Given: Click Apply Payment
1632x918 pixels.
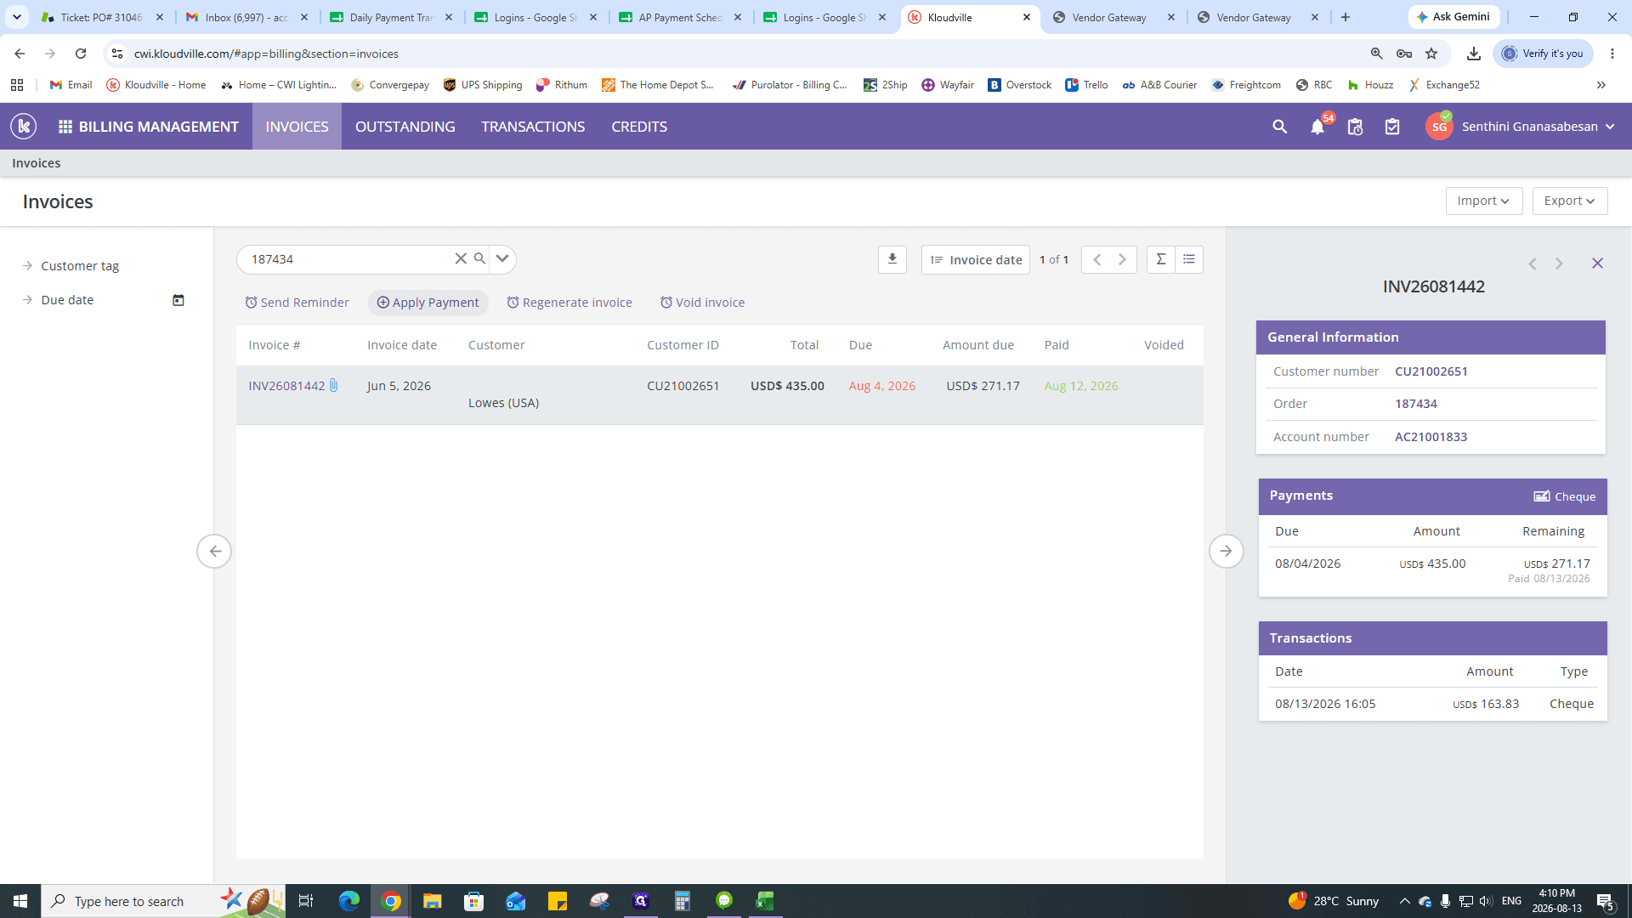Looking at the screenshot, I should (x=428, y=303).
